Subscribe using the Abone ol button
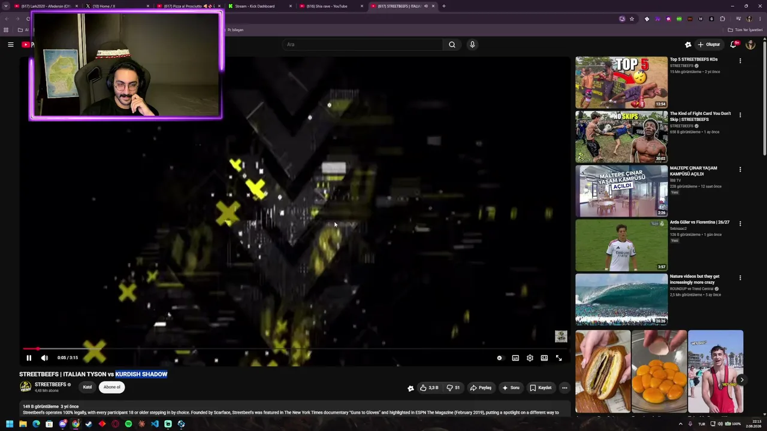This screenshot has width=767, height=431. [112, 387]
